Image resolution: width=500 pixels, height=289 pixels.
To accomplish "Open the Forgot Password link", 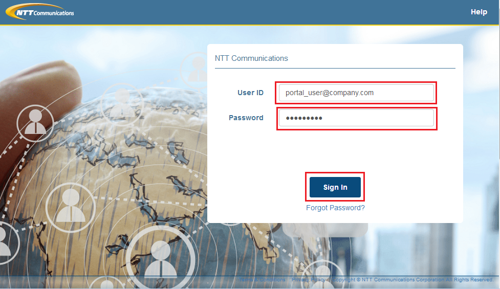I will pos(335,208).
